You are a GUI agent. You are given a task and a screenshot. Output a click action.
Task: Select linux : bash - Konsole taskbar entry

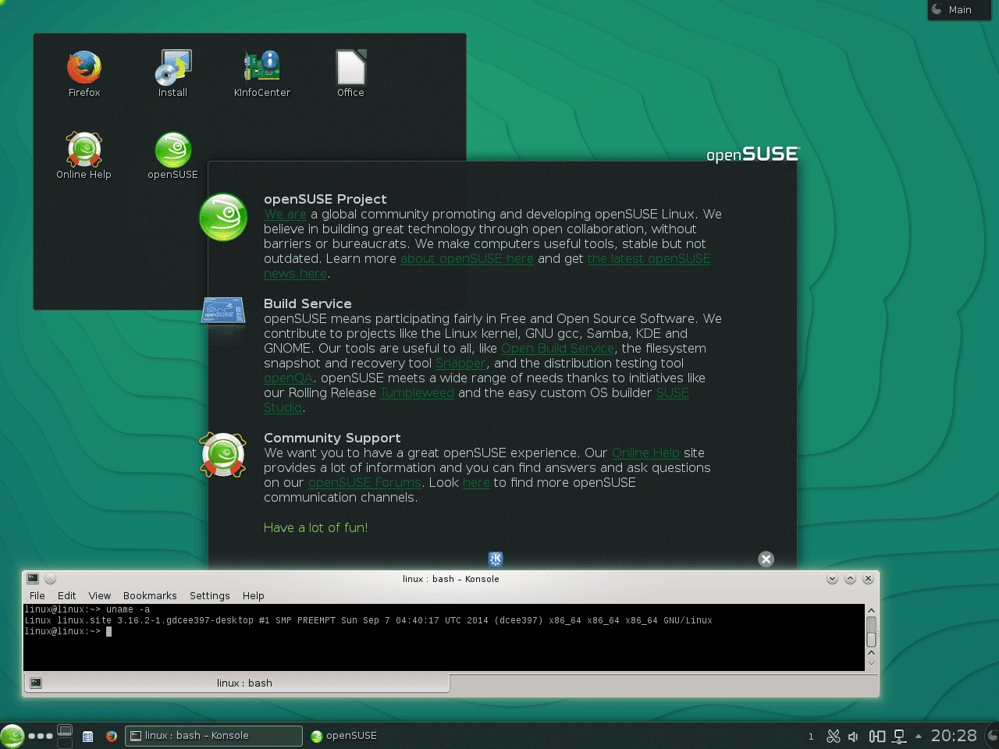[214, 736]
